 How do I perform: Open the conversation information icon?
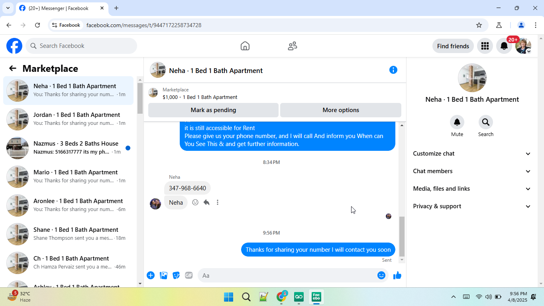point(393,70)
